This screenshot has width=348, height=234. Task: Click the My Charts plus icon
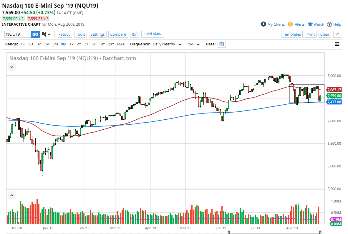click(x=263, y=24)
